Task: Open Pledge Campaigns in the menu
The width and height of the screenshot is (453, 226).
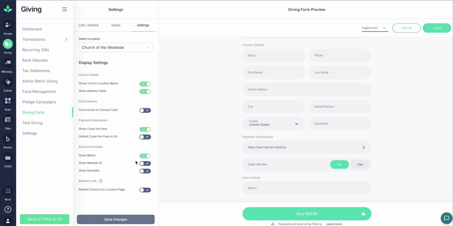Action: (x=39, y=102)
